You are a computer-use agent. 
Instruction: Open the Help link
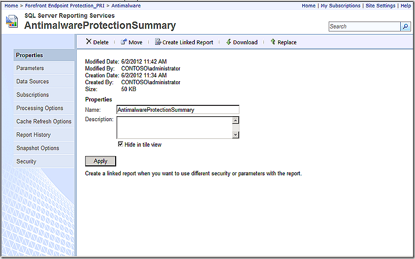406,5
